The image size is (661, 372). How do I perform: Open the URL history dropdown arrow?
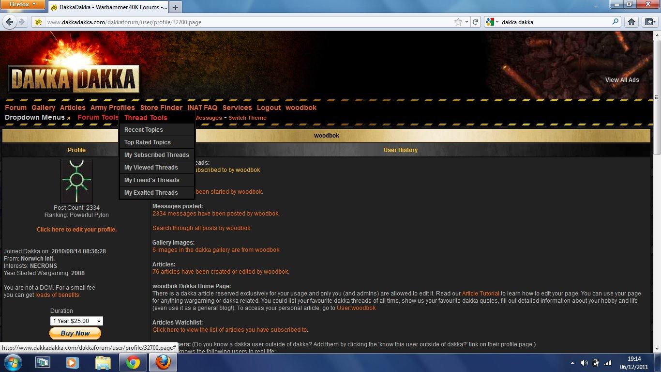click(466, 22)
